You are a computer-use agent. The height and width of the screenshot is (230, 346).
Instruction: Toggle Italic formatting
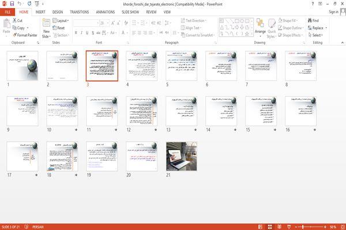point(81,33)
